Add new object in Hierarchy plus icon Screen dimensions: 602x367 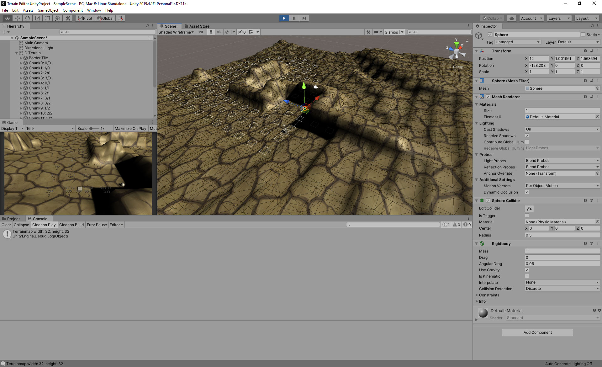coord(4,32)
